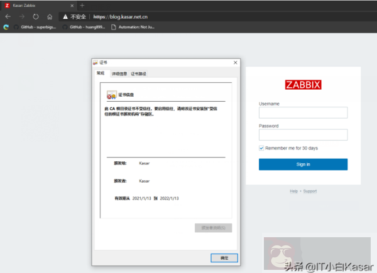
Task: Click the issuer value Kasar after 颁发者
Action: [145, 181]
